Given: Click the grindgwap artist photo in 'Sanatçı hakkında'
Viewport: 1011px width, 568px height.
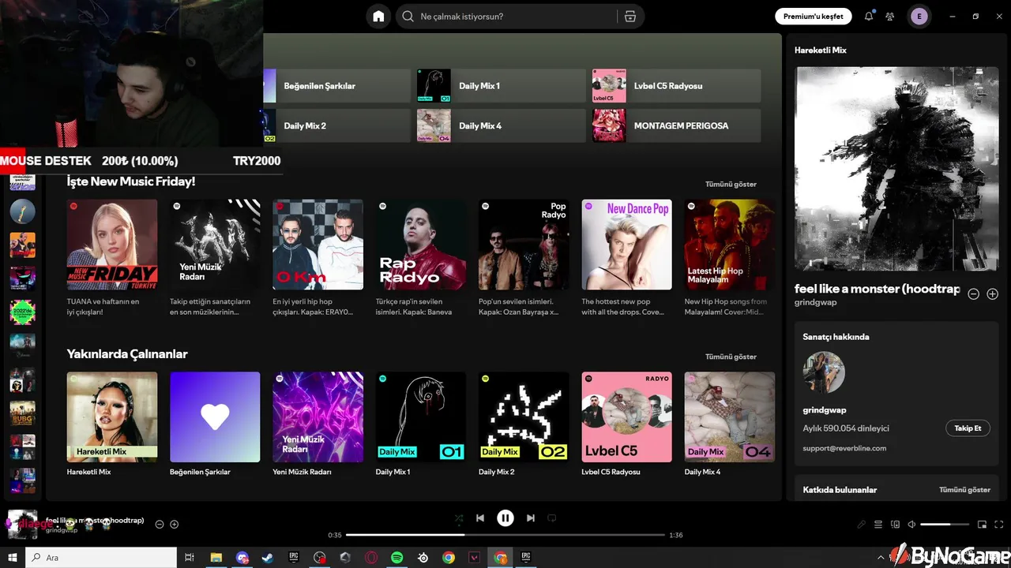Looking at the screenshot, I should click(824, 372).
